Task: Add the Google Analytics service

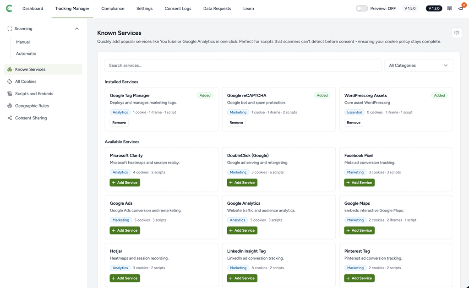Action: 242,230
